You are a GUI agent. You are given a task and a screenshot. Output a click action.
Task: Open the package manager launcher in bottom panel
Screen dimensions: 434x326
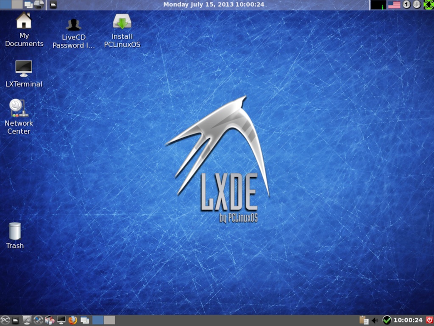click(50, 320)
